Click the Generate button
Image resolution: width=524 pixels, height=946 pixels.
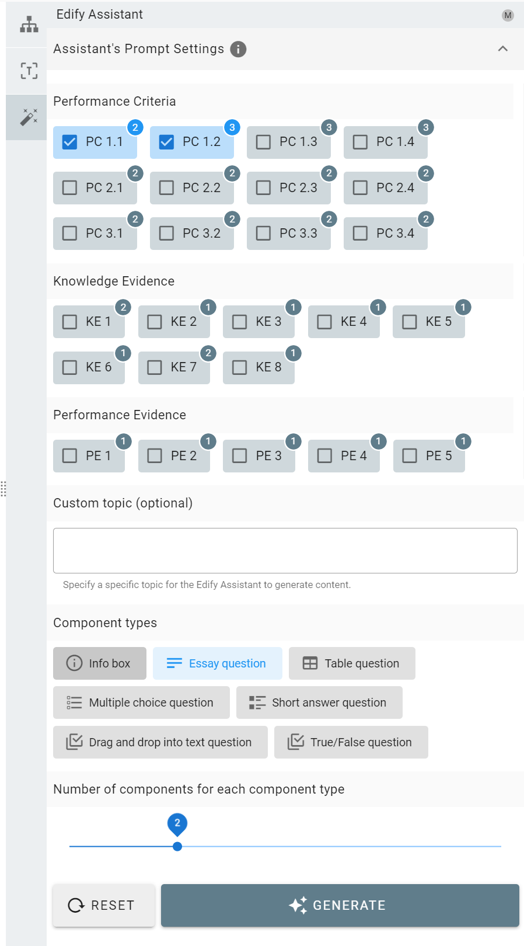click(340, 905)
